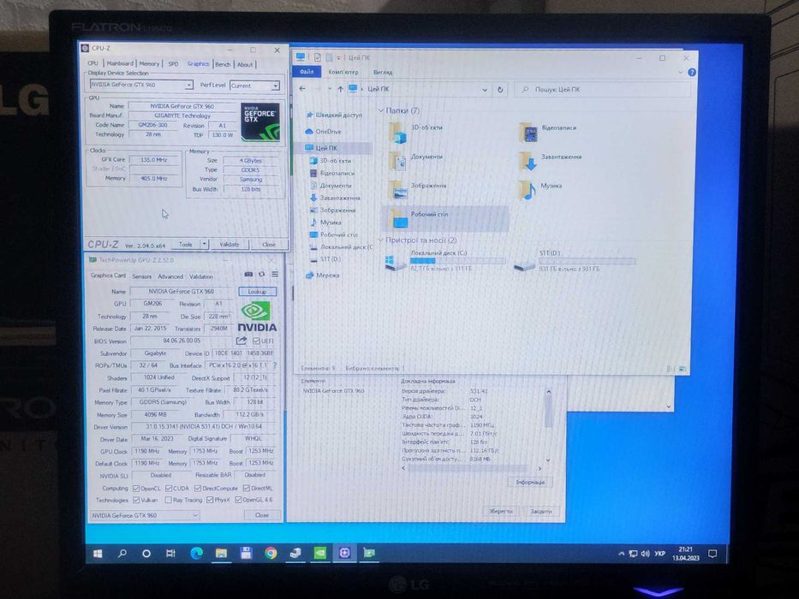Toggle the DirectCompute checkbox
This screenshot has width=799, height=599.
tap(198, 488)
